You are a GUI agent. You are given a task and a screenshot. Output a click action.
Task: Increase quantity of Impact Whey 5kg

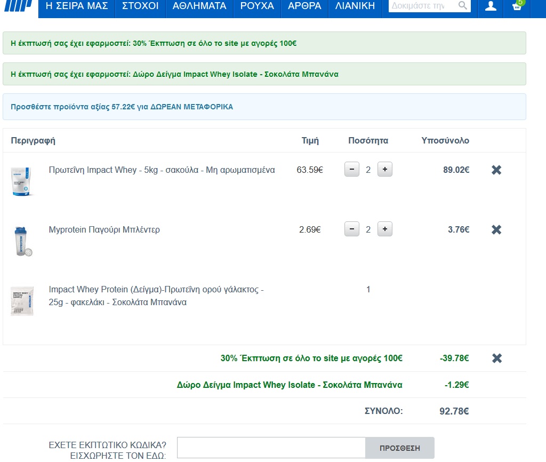(385, 169)
